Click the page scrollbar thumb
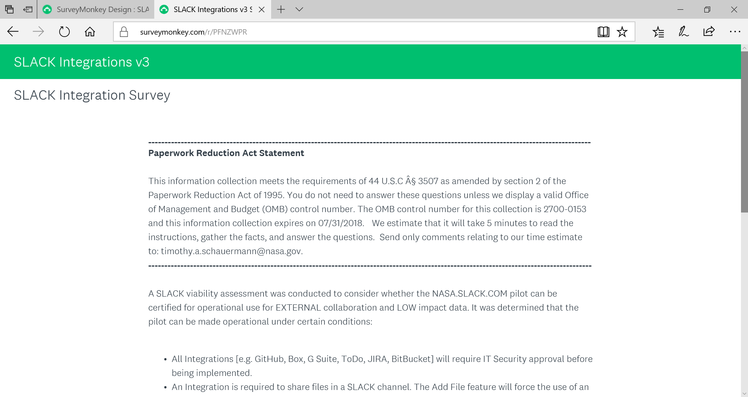This screenshot has height=397, width=748. click(x=744, y=132)
